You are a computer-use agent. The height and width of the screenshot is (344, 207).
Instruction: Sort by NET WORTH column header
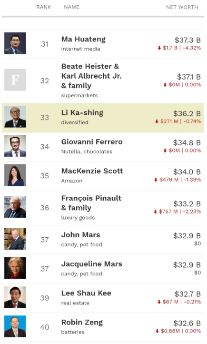pos(182,7)
